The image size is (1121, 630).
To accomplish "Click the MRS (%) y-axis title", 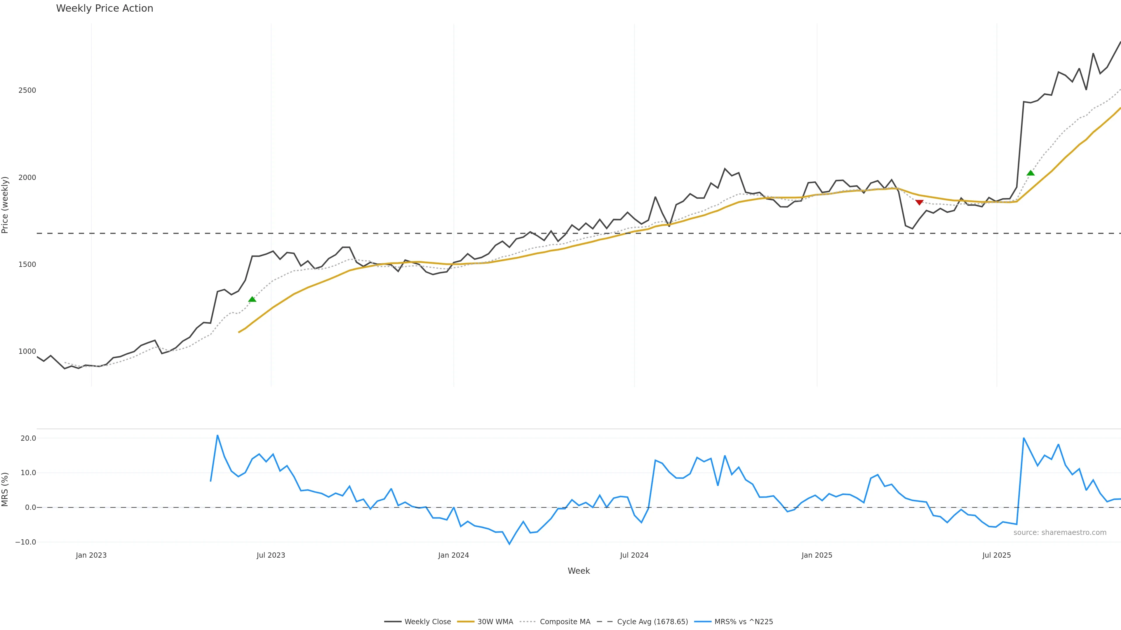I will (x=5, y=489).
